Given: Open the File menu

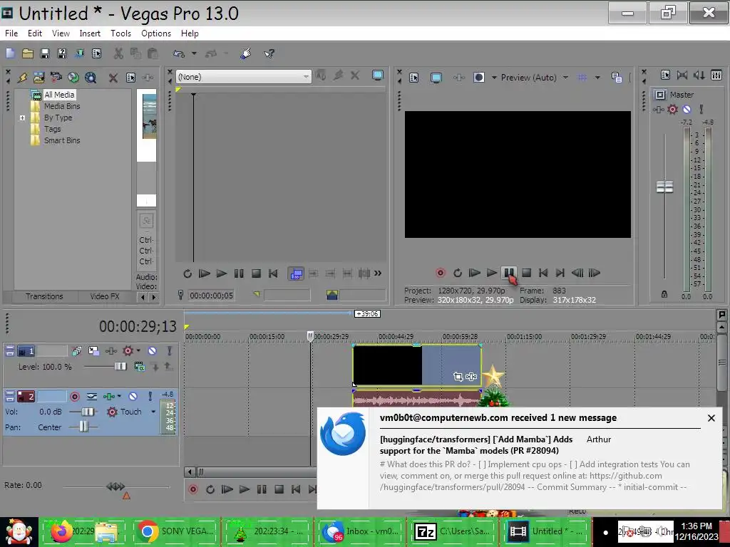Looking at the screenshot, I should (x=11, y=33).
